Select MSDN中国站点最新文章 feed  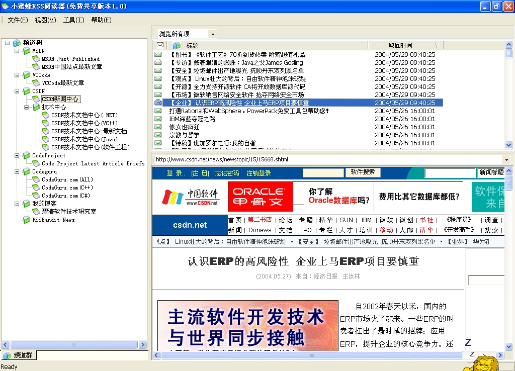click(72, 67)
